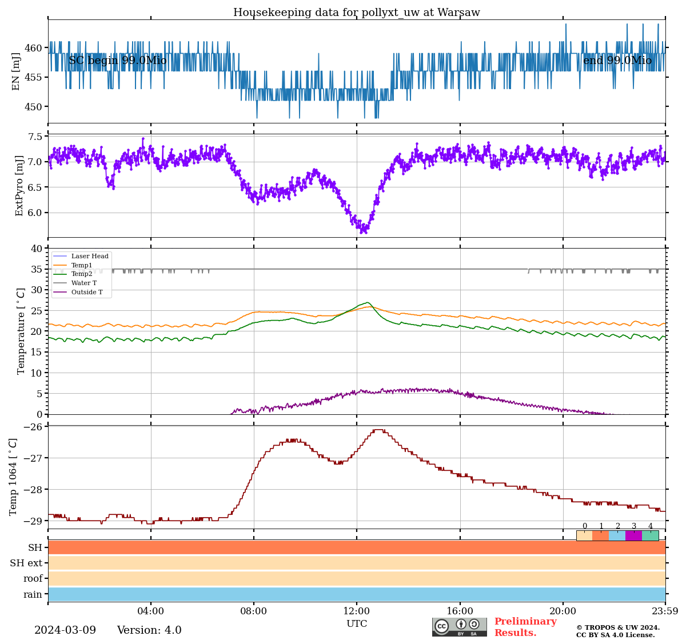This screenshot has height=640, width=686.
Task: Select color swatch labeled 1 in status legend
Action: pos(601,535)
